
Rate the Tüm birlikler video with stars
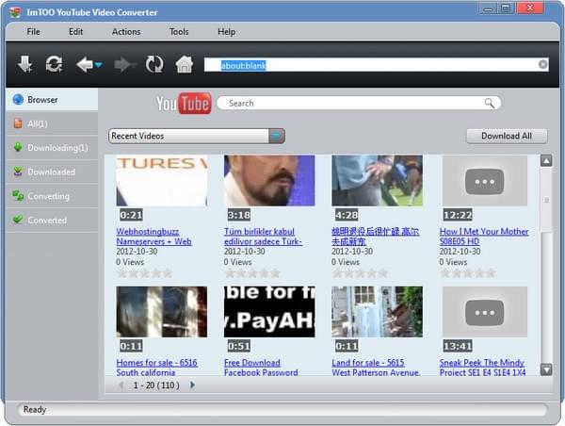pos(252,273)
